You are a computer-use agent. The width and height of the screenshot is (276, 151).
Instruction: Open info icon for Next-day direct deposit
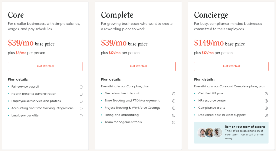click(174, 94)
